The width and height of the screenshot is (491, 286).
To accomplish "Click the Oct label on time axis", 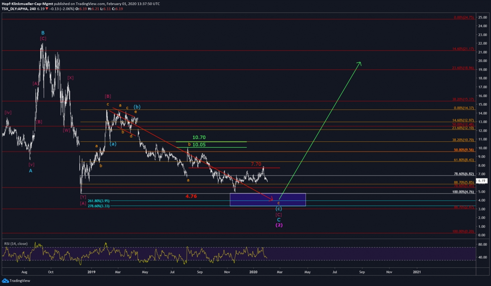I will [x=51, y=272].
